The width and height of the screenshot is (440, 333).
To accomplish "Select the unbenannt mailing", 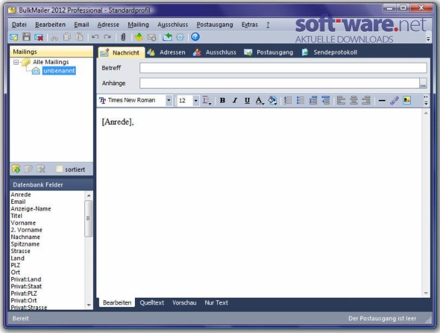I will click(x=59, y=71).
